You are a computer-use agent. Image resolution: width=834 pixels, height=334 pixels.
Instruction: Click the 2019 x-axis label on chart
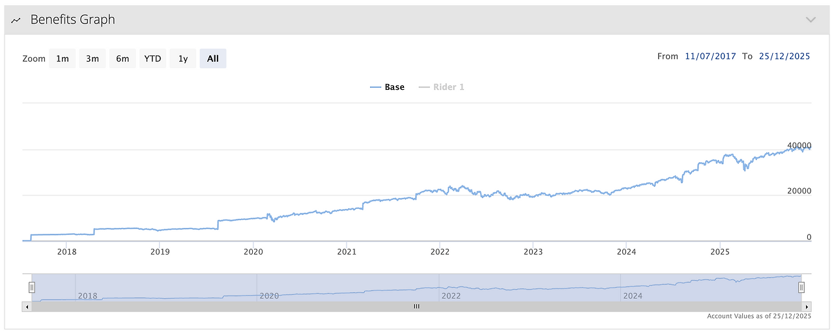tap(160, 252)
